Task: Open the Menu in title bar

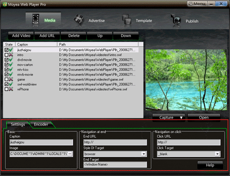Action: [x=197, y=4]
